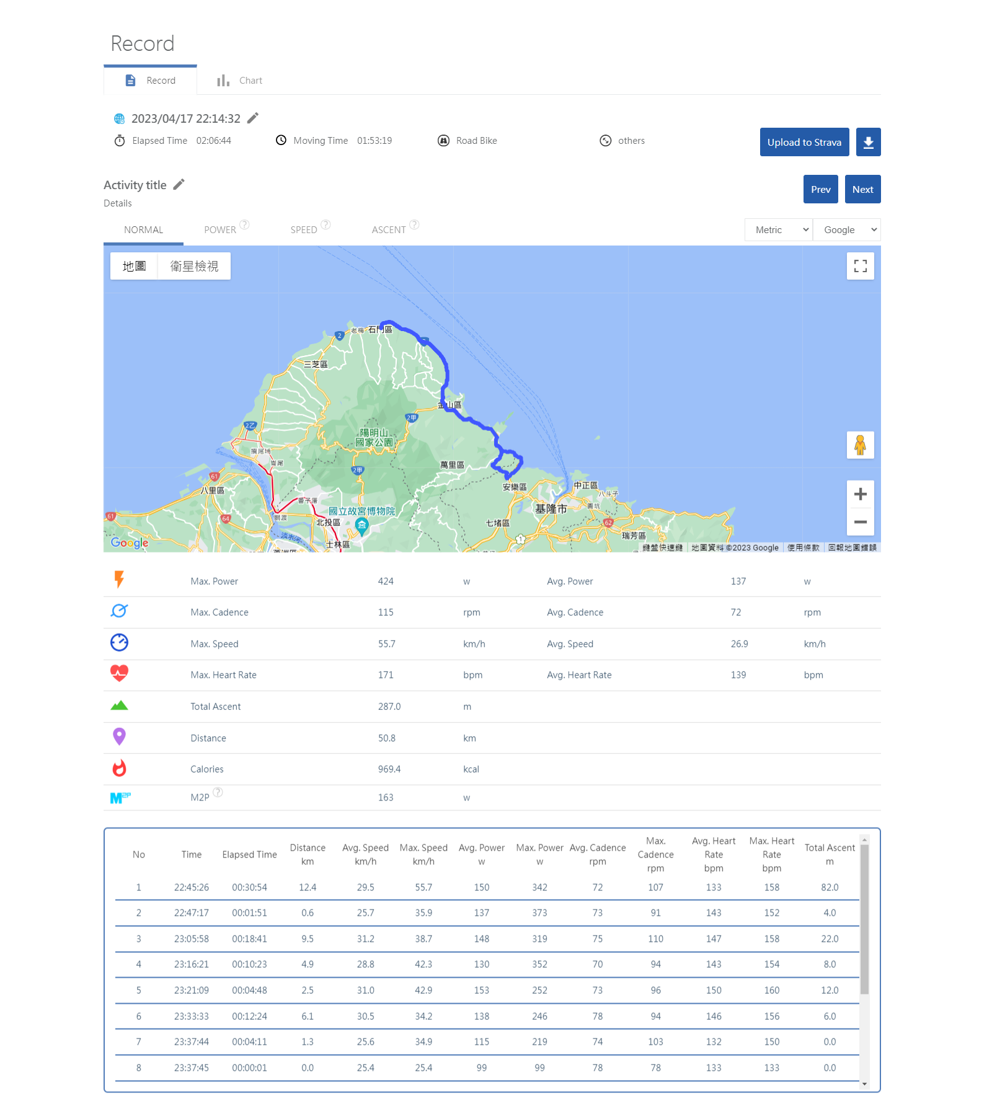Open the Record tab
Screen dimensions: 992x1103
[150, 81]
